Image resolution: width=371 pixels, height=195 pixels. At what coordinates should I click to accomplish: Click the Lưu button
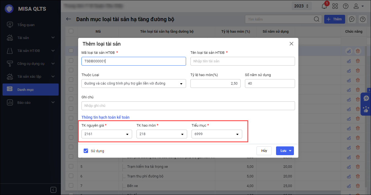pos(283,151)
